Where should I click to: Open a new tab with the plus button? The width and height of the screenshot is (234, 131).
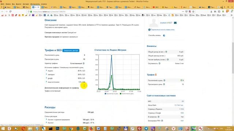pyautogui.click(x=228, y=7)
